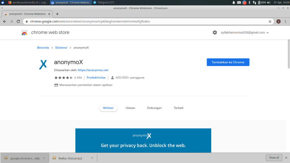Click Tambahkan ke Chrome button
The height and width of the screenshot is (163, 290).
pyautogui.click(x=228, y=62)
